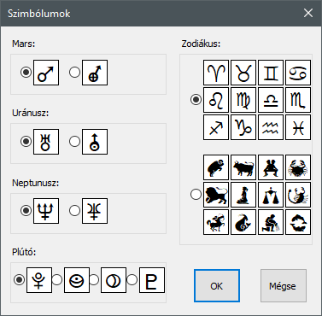The height and width of the screenshot is (316, 322).
Task: Click the Aquarius wave glyph tile
Action: 271,127
